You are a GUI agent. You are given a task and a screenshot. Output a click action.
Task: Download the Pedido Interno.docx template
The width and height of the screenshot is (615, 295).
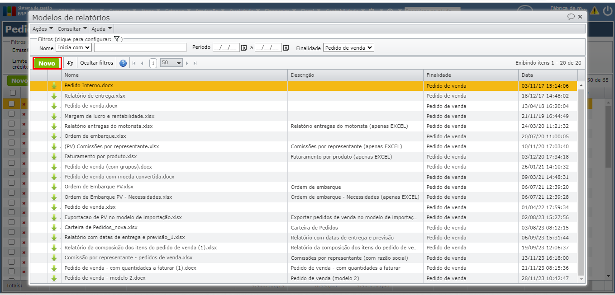(x=54, y=85)
